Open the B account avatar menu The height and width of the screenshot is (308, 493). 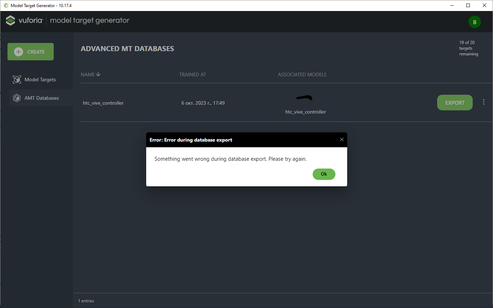(x=475, y=22)
